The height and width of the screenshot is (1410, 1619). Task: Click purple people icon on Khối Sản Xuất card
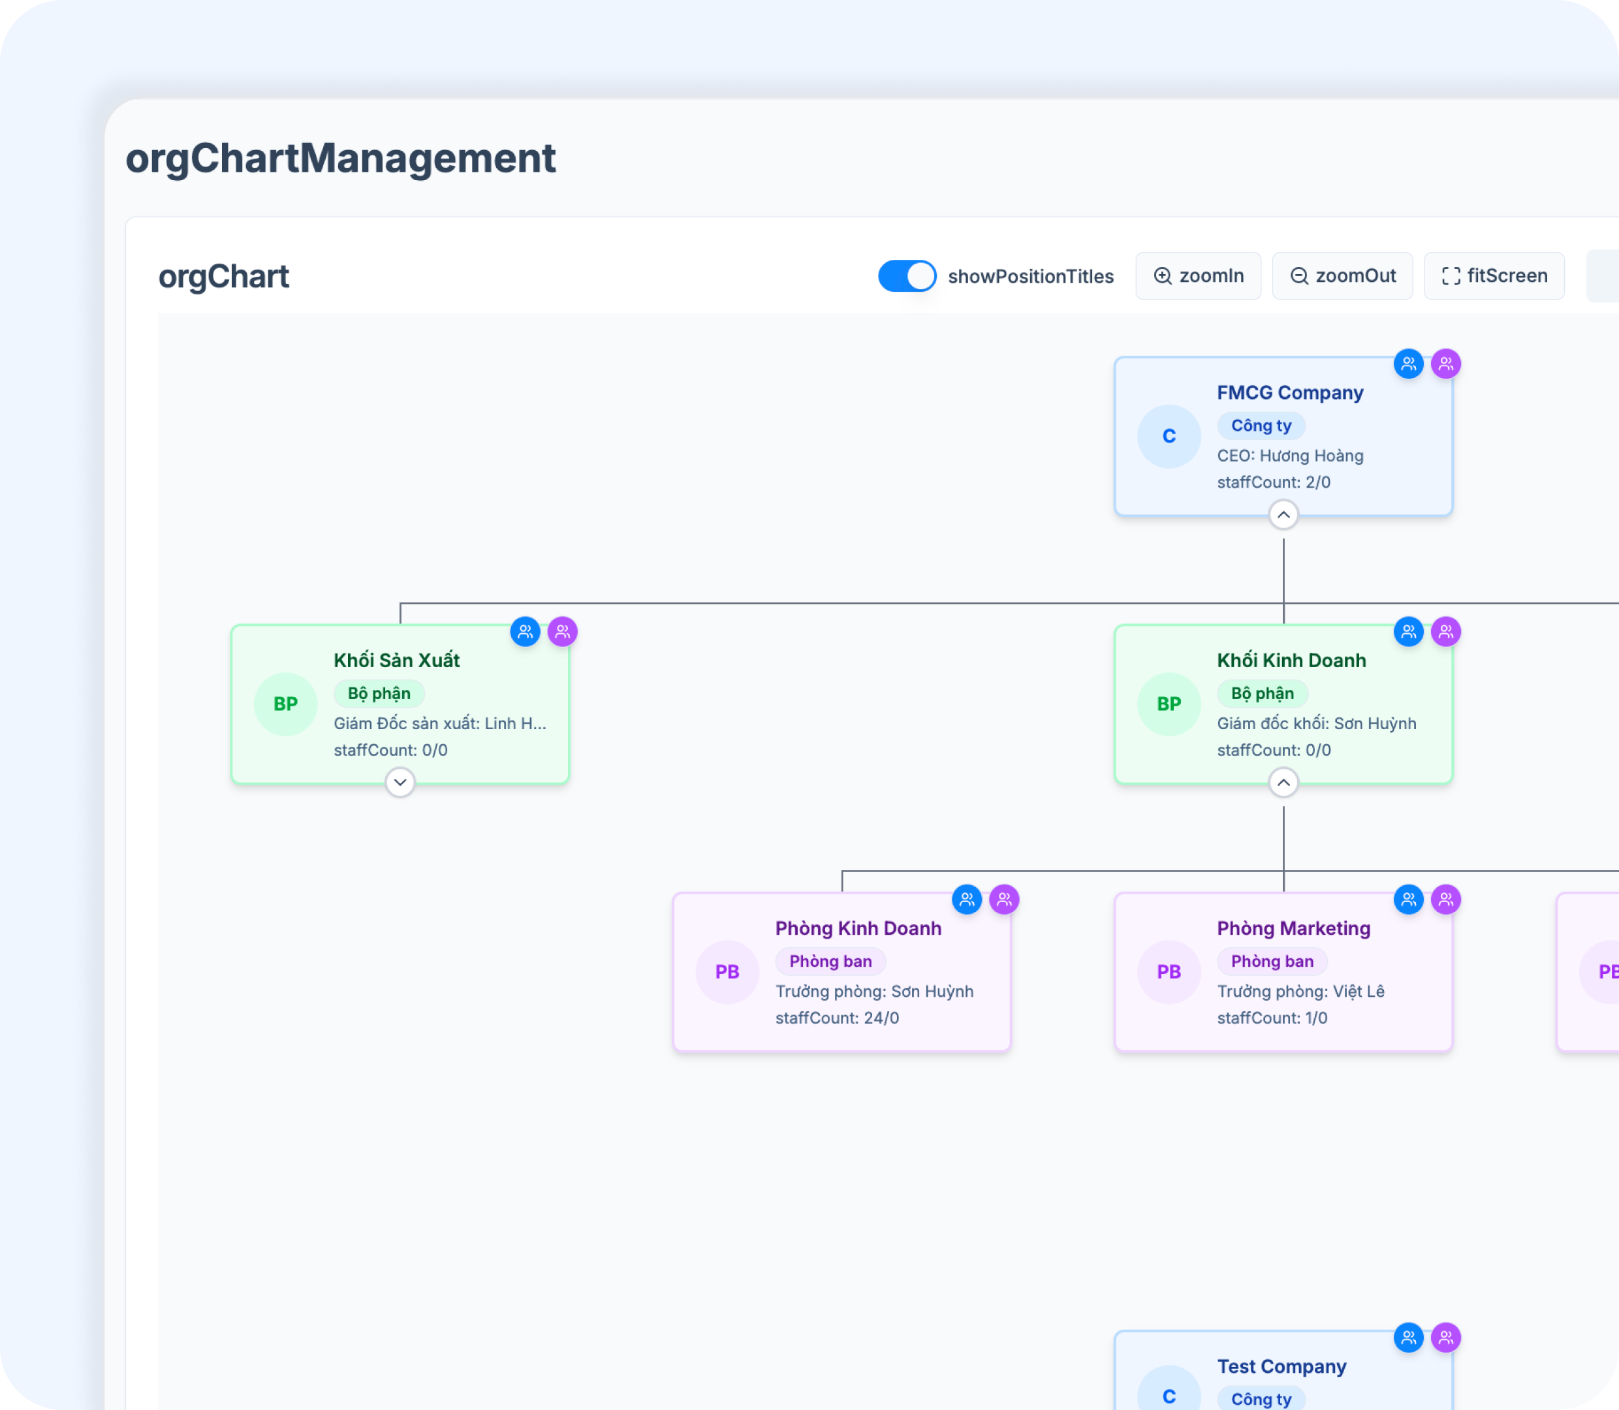pos(563,631)
